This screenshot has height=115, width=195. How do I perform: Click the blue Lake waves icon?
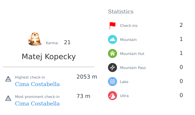click(x=112, y=82)
